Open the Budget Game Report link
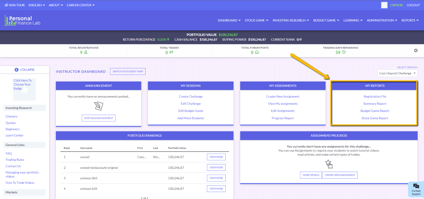The image size is (424, 199). pyautogui.click(x=375, y=111)
